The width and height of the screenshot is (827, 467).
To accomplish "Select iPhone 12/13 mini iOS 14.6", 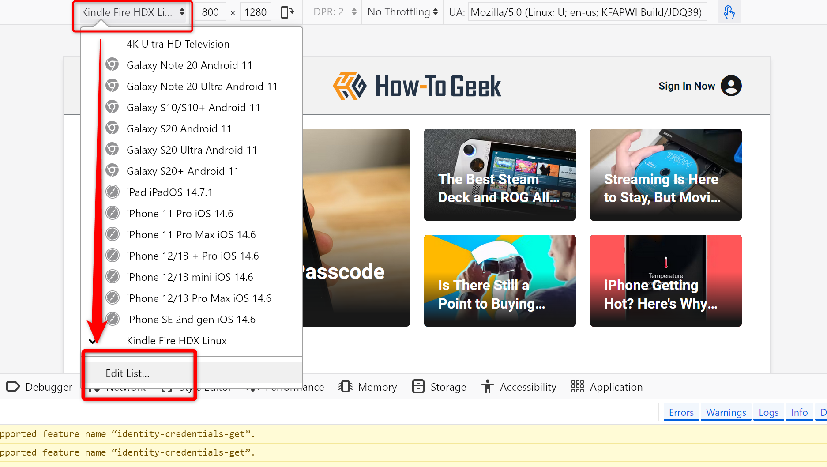I will tap(192, 277).
